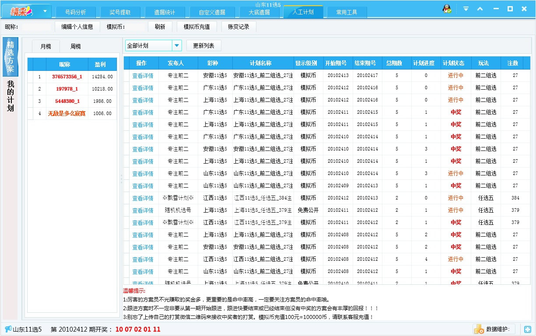Click the 更新列表 button

tap(203, 45)
